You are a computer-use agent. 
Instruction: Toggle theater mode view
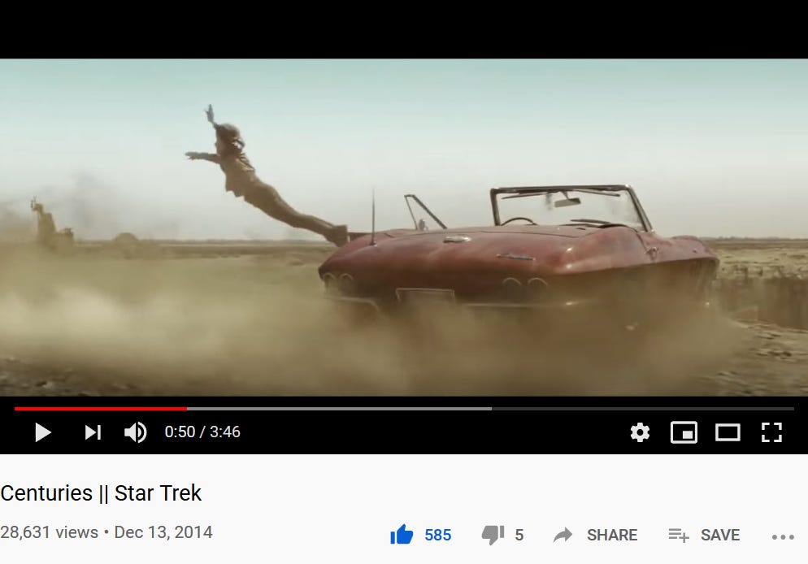pos(728,432)
